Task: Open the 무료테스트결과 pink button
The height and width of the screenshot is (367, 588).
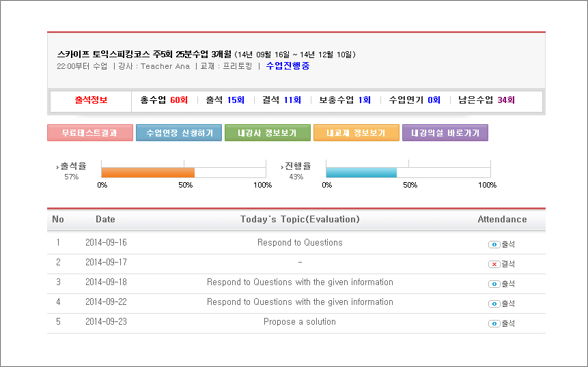Action: [90, 133]
